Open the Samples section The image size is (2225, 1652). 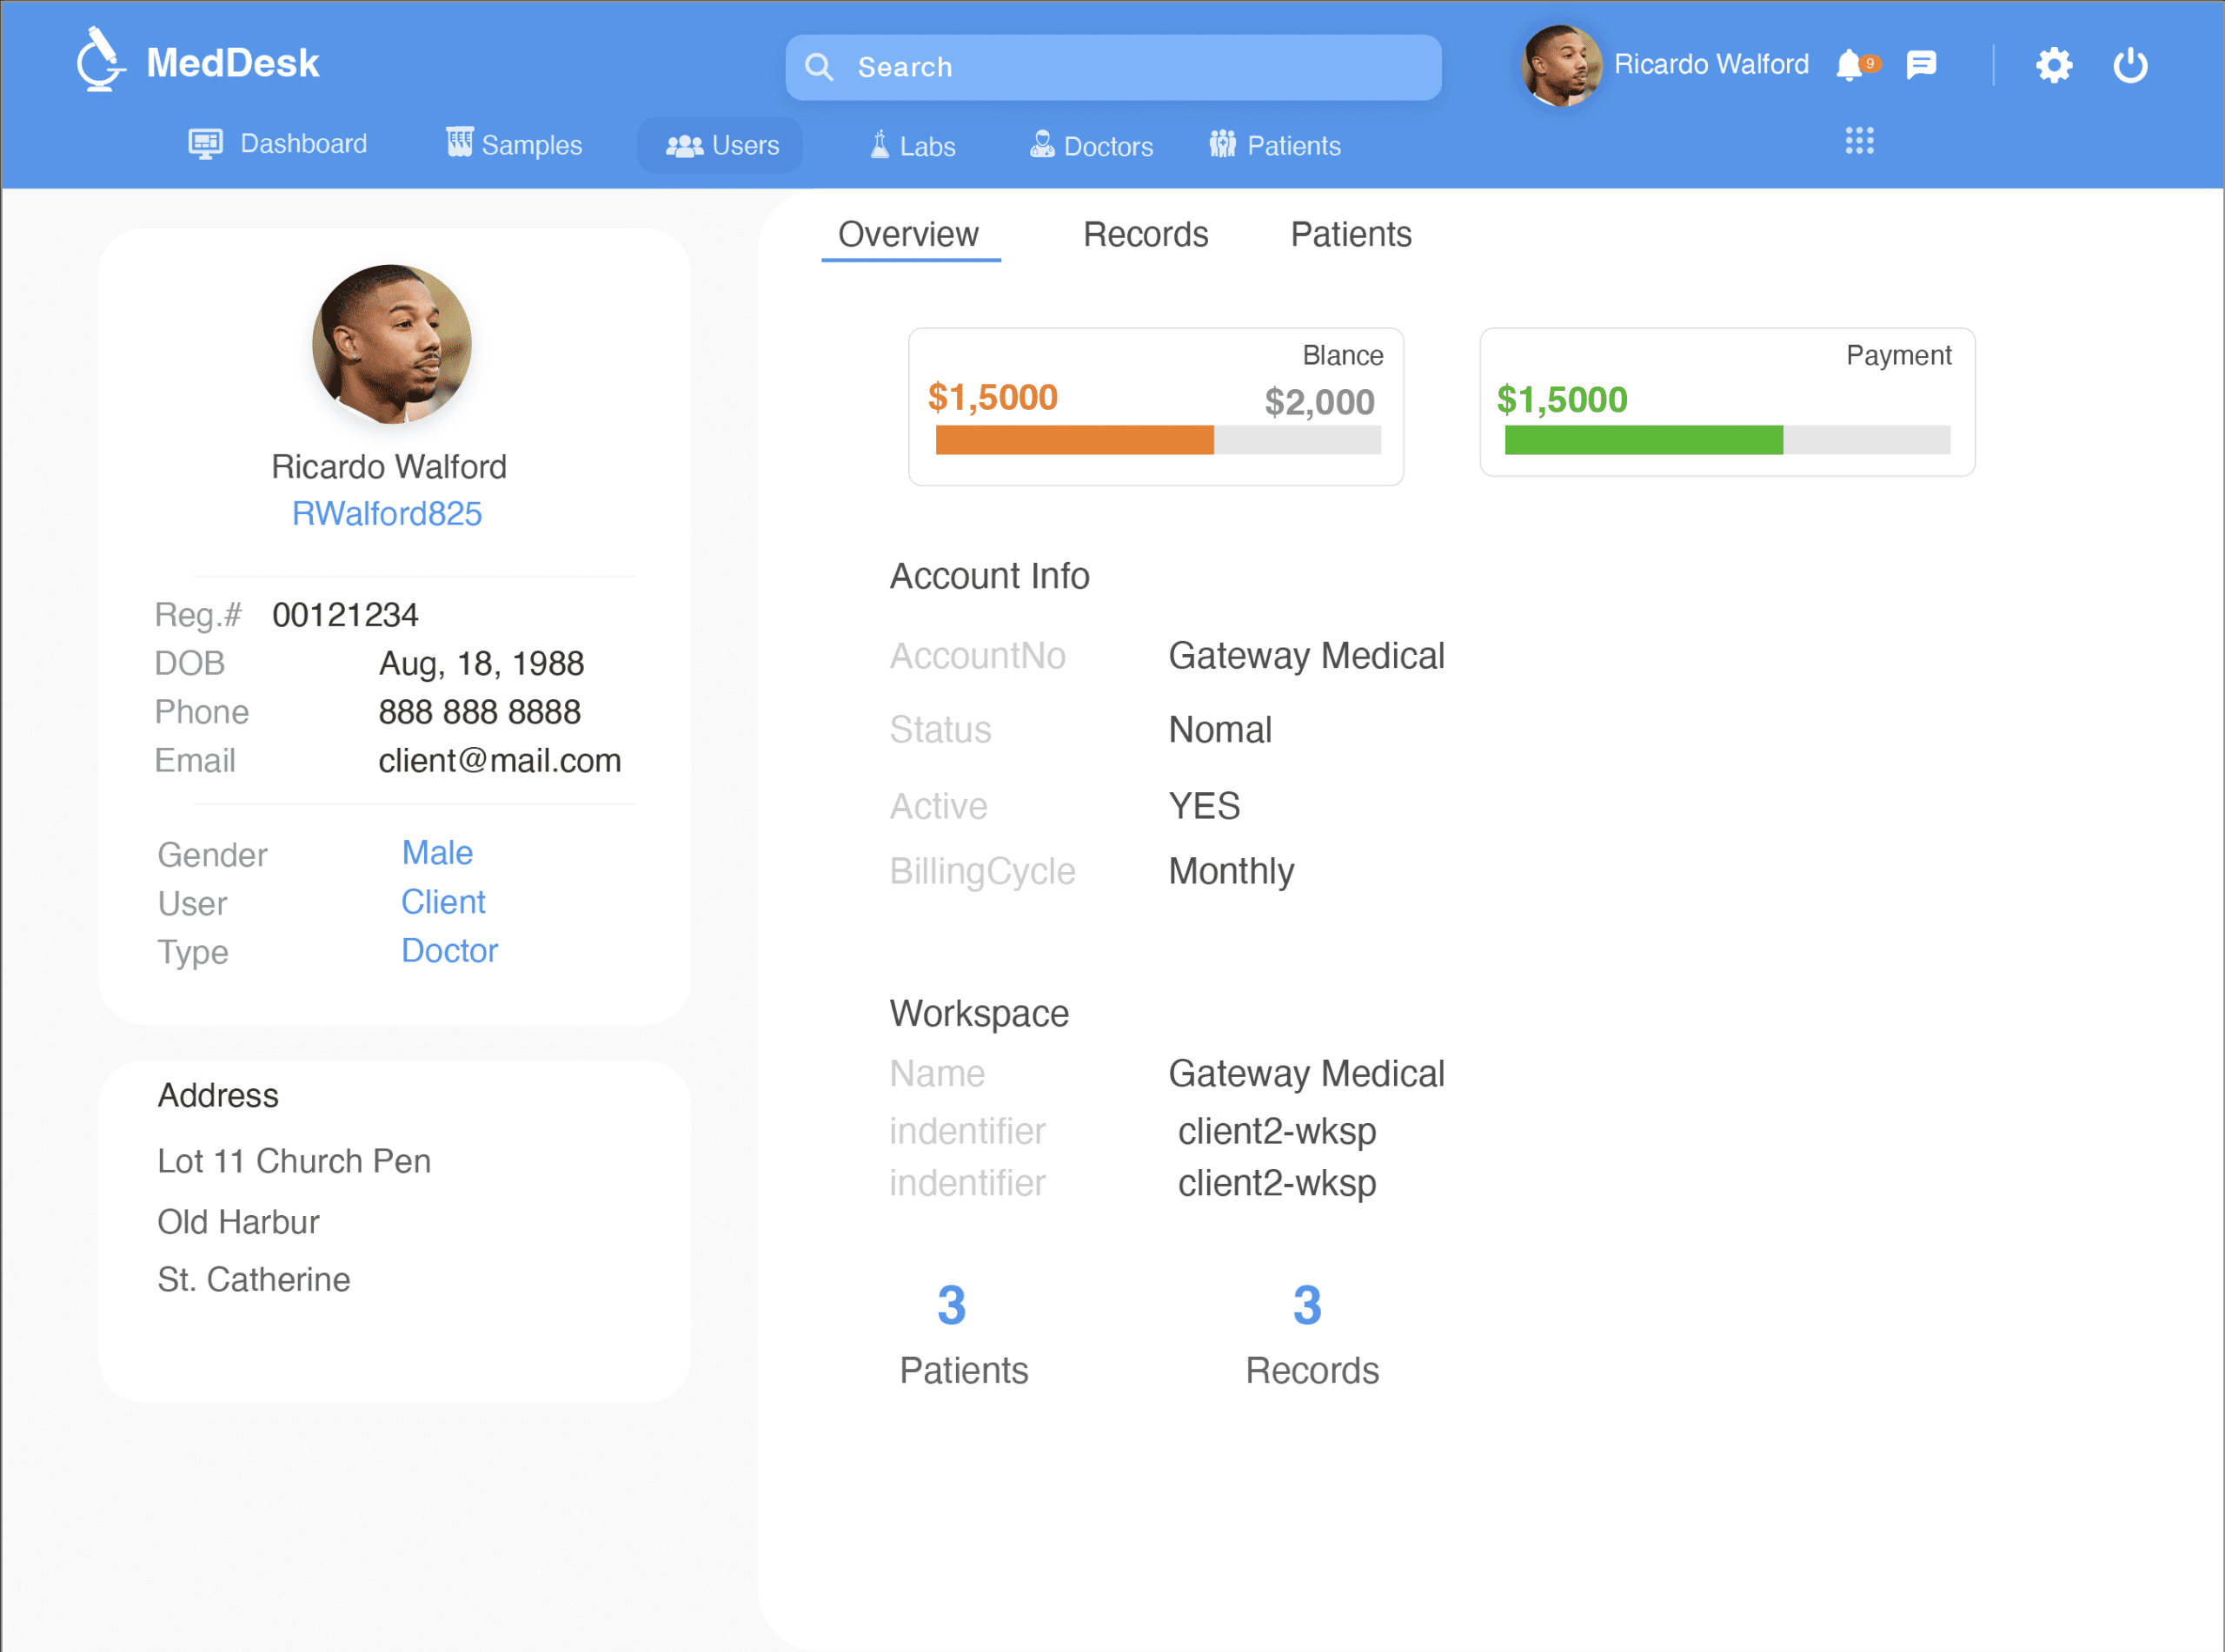(515, 144)
